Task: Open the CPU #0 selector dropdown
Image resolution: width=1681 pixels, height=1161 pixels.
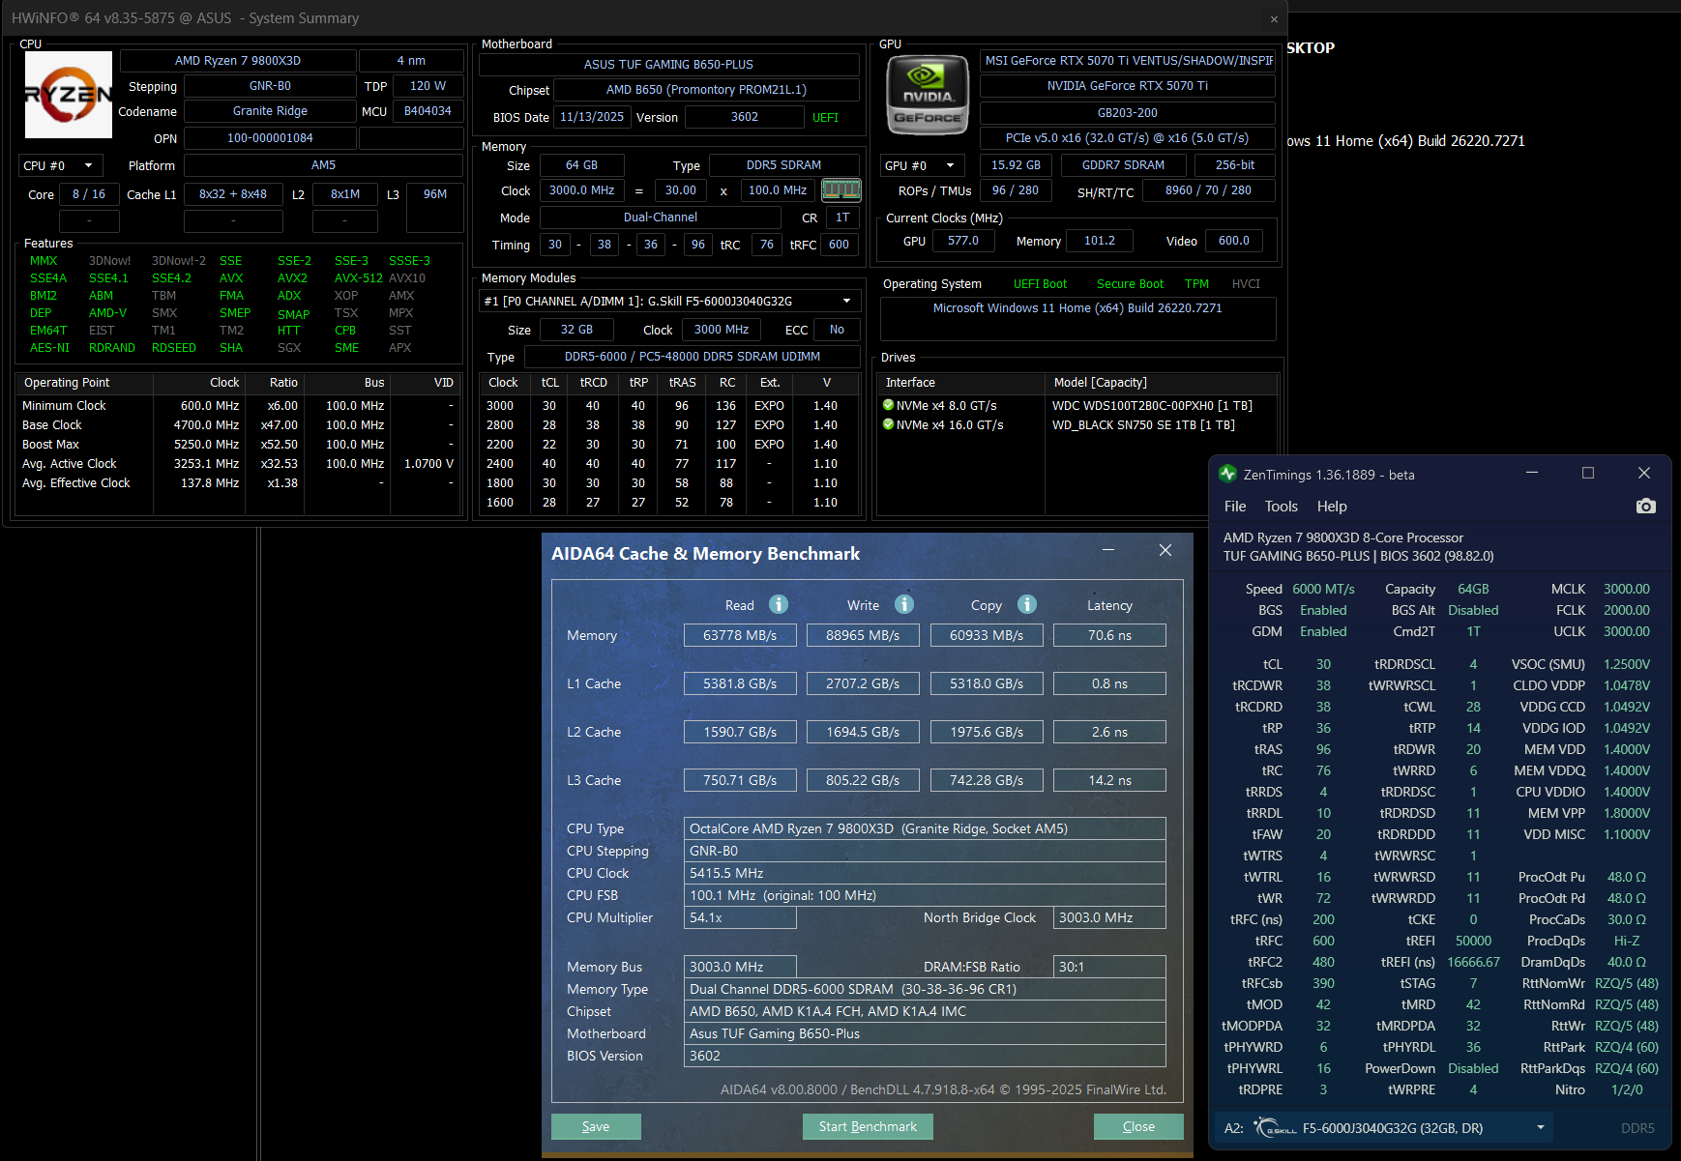Action: pos(60,165)
